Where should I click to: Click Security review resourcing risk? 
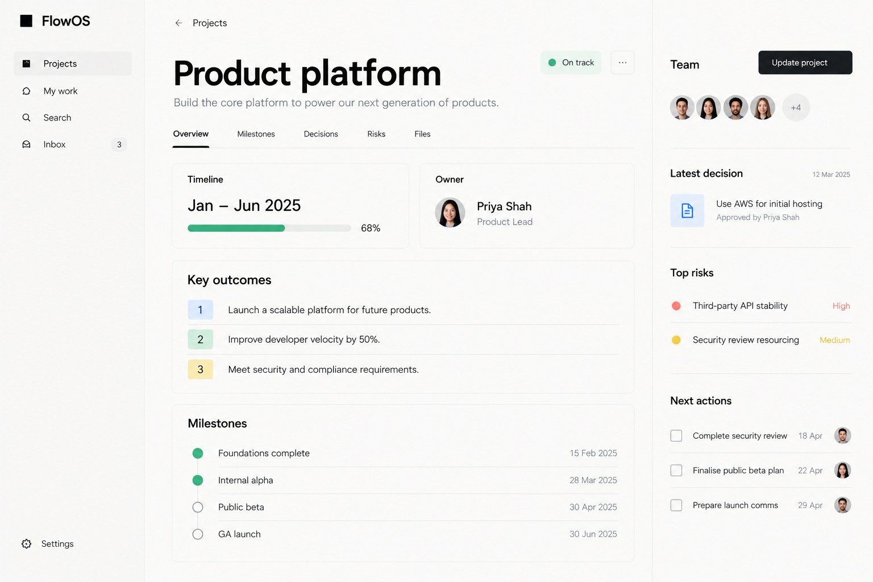746,340
